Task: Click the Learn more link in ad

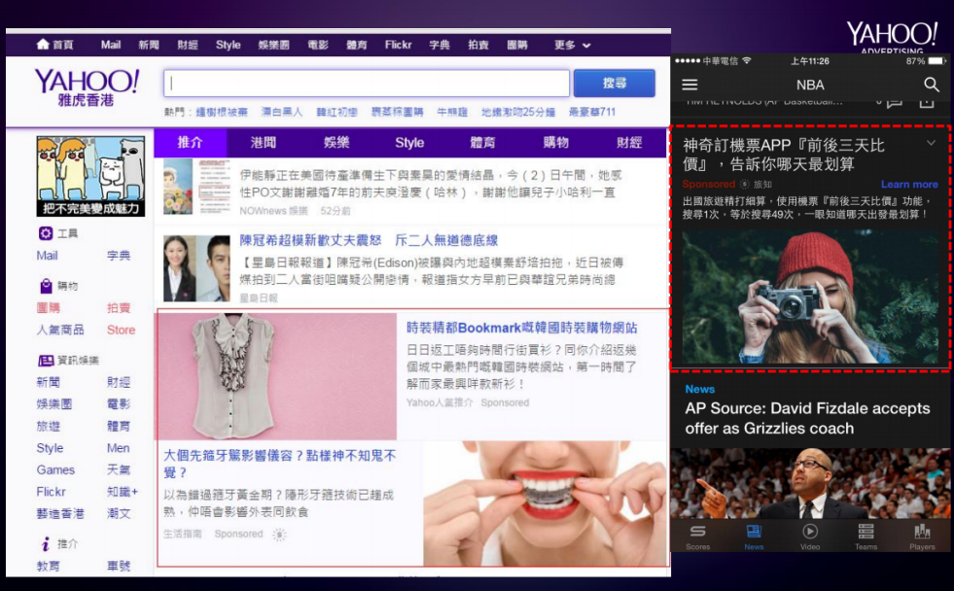Action: click(x=909, y=185)
